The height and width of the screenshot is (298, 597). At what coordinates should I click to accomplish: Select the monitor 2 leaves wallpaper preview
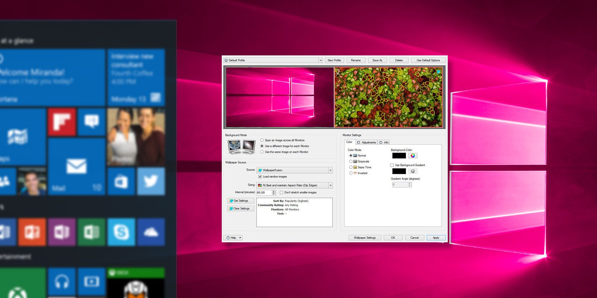pyautogui.click(x=388, y=97)
